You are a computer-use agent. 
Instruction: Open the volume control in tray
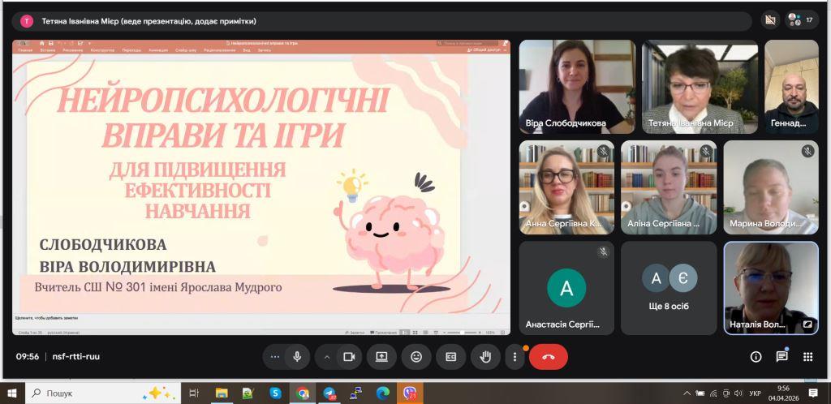(738, 393)
